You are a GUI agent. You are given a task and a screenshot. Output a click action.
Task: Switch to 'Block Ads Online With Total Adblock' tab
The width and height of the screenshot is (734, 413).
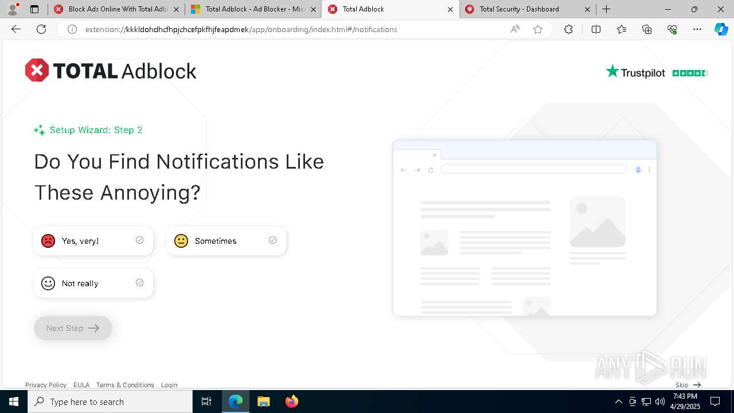[x=116, y=9]
